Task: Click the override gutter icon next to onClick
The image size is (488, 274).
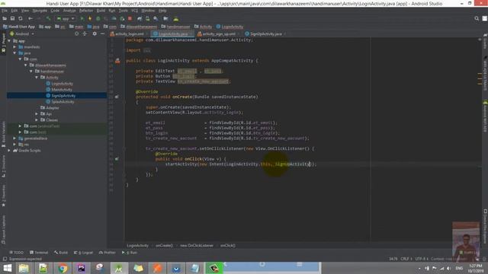Action: coord(117,159)
